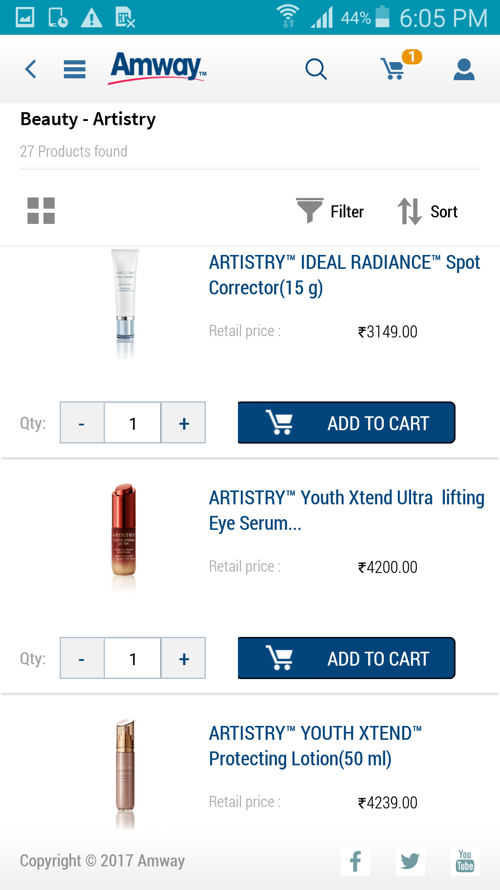Viewport: 500px width, 890px height.
Task: Go to Amway home via logo
Action: click(157, 68)
